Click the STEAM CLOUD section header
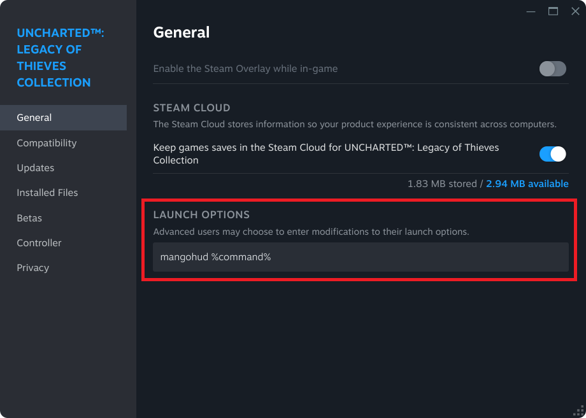This screenshot has width=586, height=418. coord(192,108)
